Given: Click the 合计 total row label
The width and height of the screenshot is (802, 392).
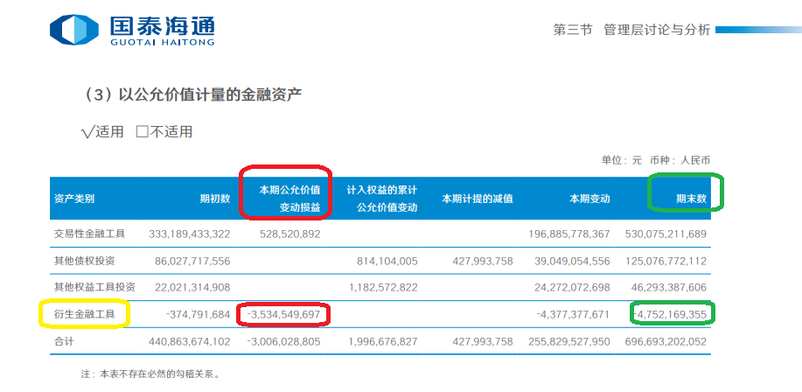Looking at the screenshot, I should (x=66, y=340).
